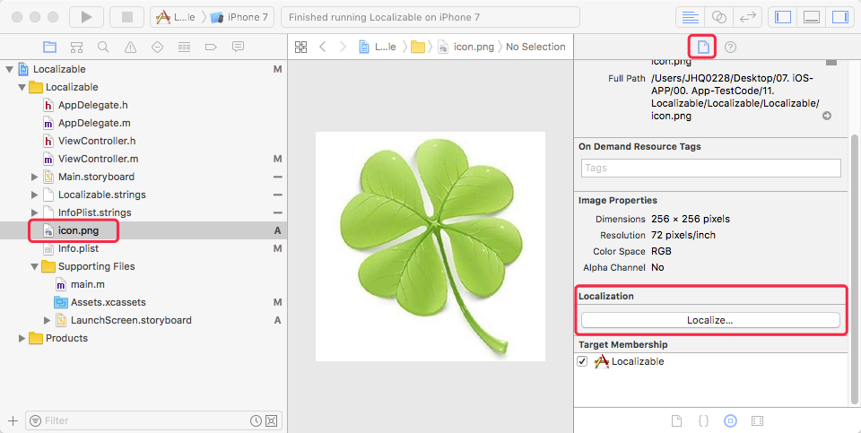
Task: Open the Quick Help inspector
Action: pos(731,48)
